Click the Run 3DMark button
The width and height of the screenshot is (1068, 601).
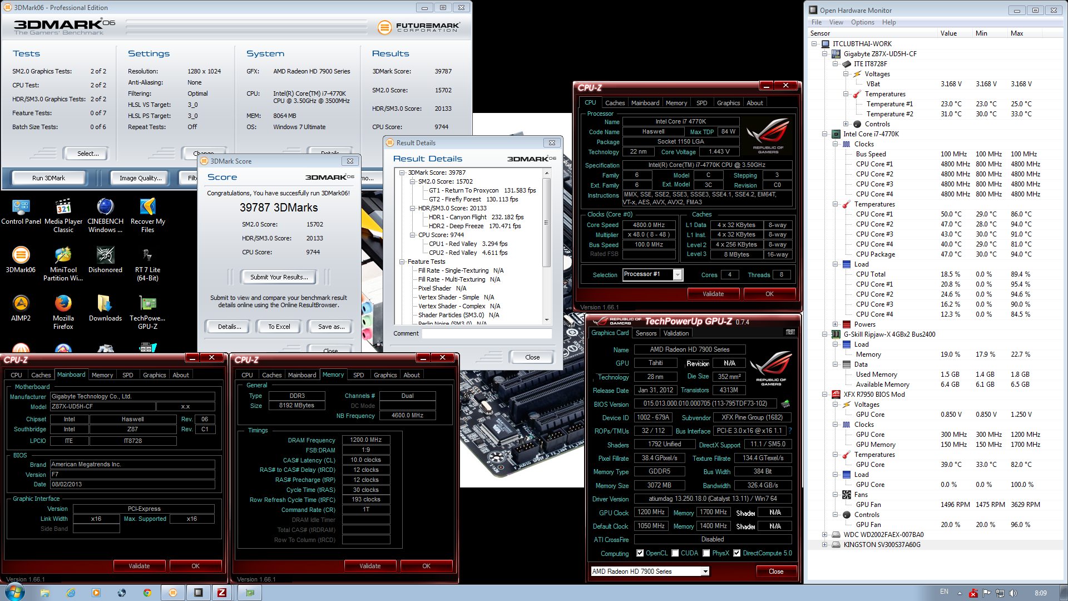48,178
